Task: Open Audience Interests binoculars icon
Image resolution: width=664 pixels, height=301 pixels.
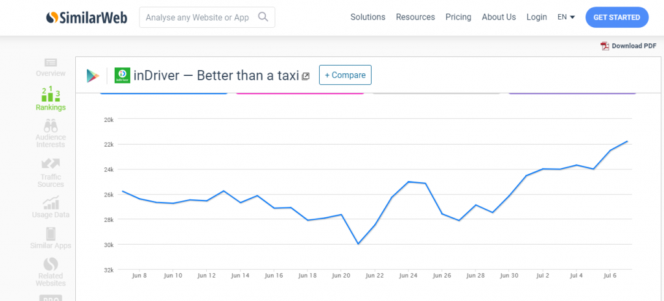Action: pos(51,126)
